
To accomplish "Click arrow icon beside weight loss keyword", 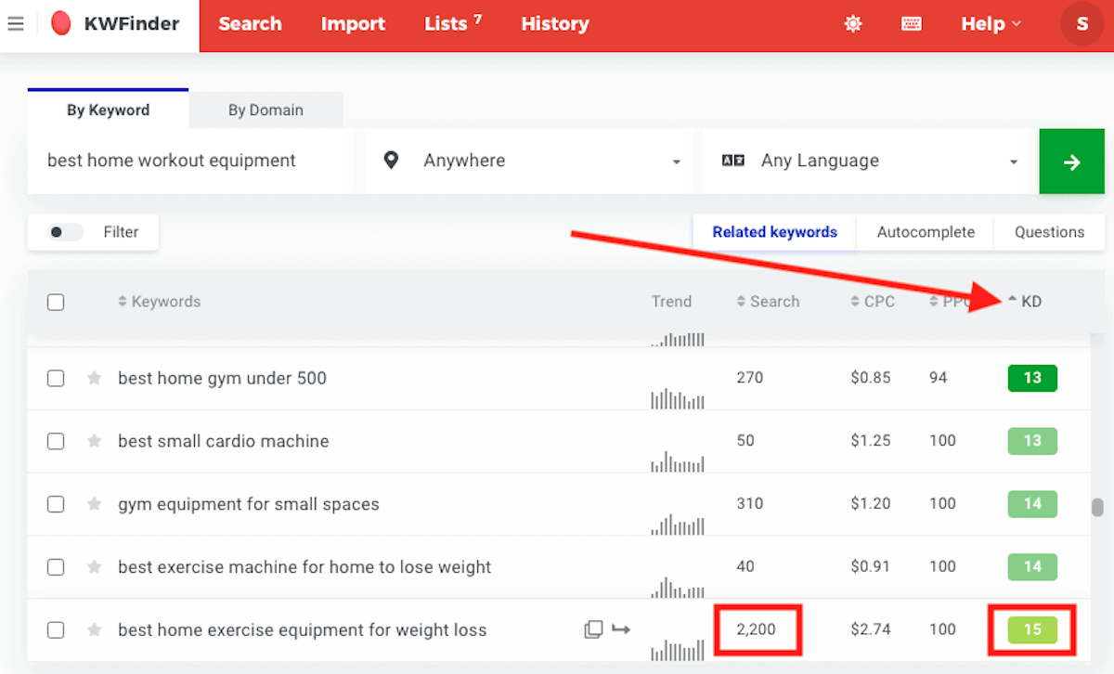I will coord(621,630).
